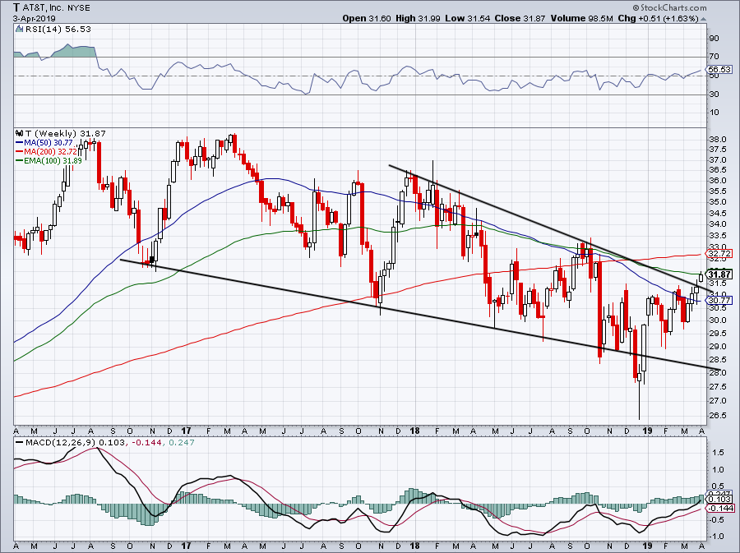The width and height of the screenshot is (740, 553).
Task: Click the 1.5 level on the MACD axis
Action: click(718, 453)
